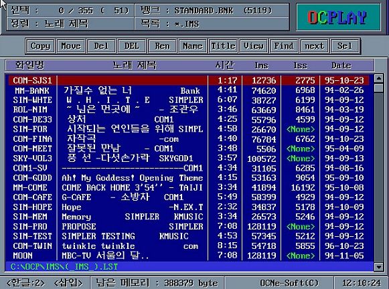Click the 목록 *.IMS filter field

coord(212,24)
